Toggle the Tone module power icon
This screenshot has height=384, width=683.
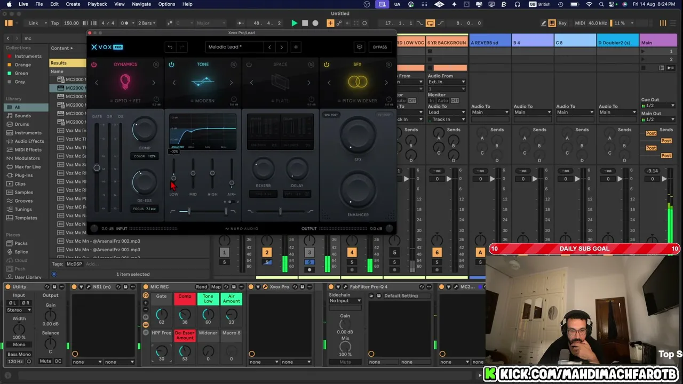click(171, 65)
